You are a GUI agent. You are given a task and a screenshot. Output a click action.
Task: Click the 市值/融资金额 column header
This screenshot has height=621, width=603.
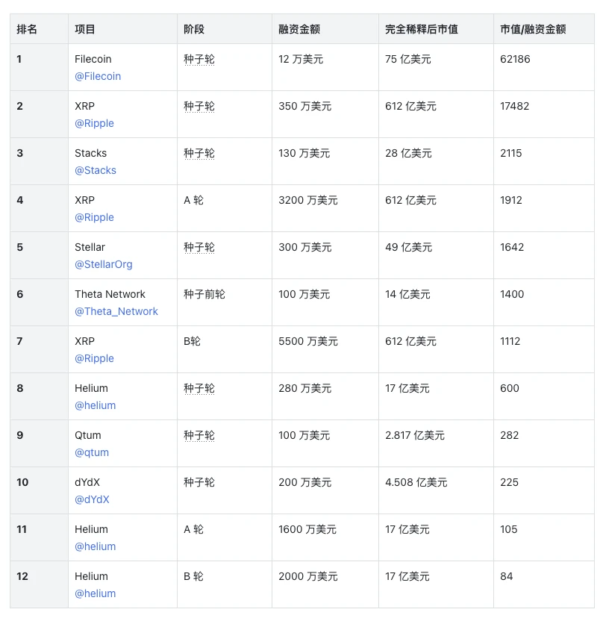coord(533,29)
